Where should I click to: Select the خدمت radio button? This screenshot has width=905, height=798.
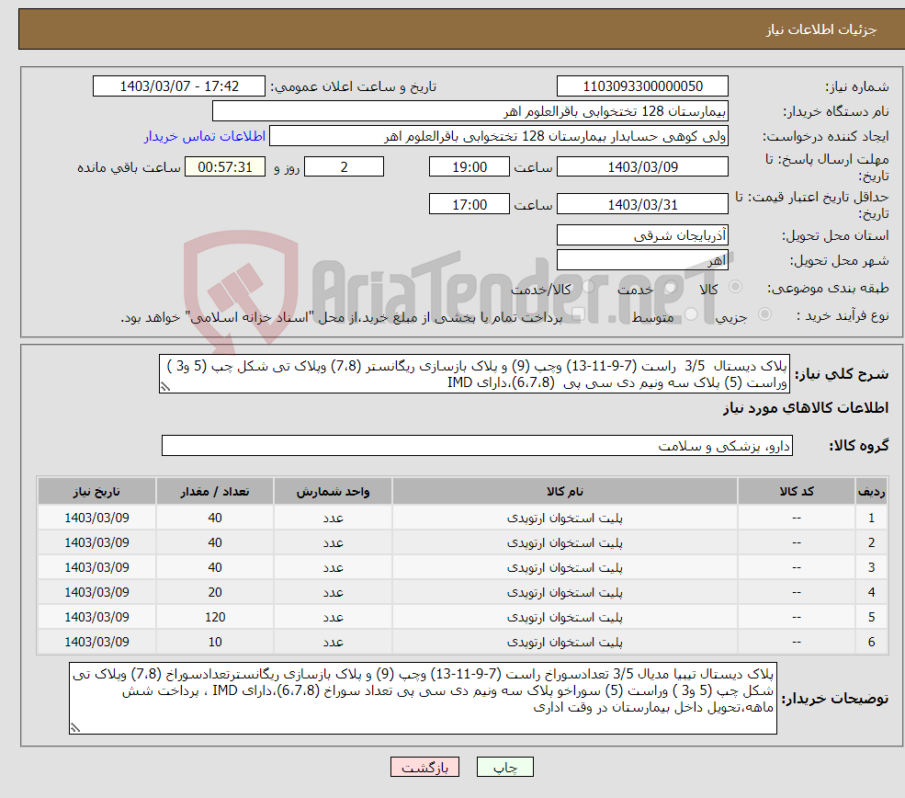pyautogui.click(x=670, y=287)
